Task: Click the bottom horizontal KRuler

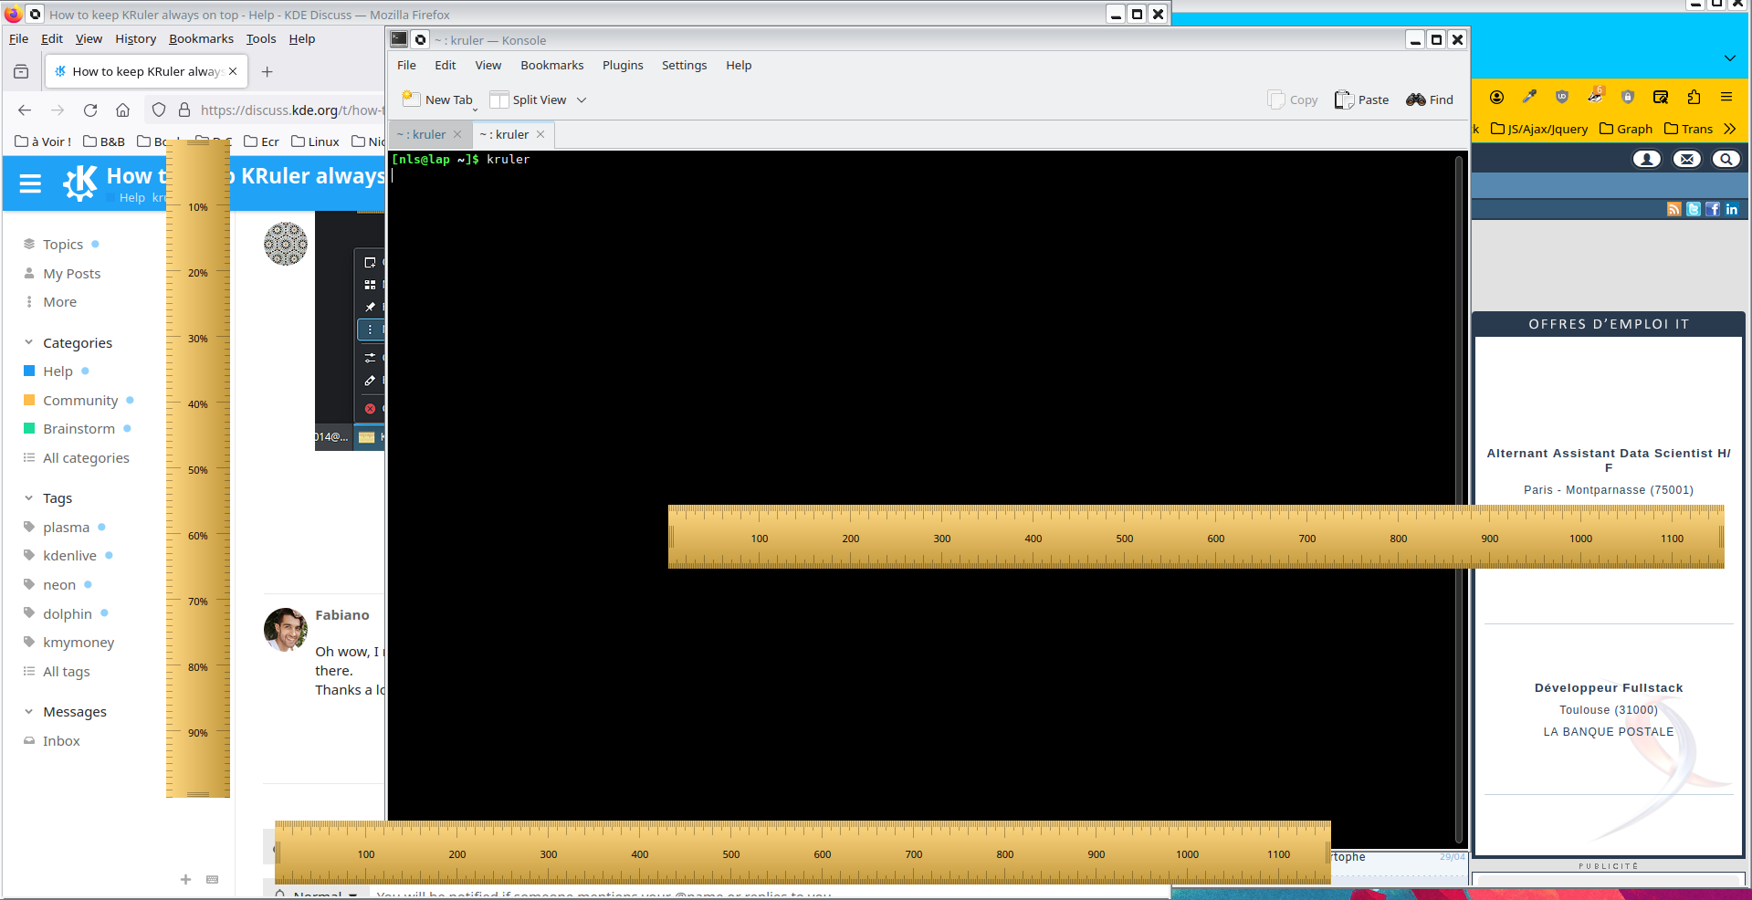Action: click(x=803, y=853)
